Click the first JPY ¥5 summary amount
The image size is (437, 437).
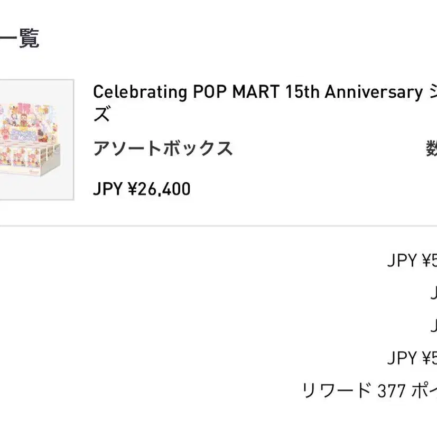[412, 261]
